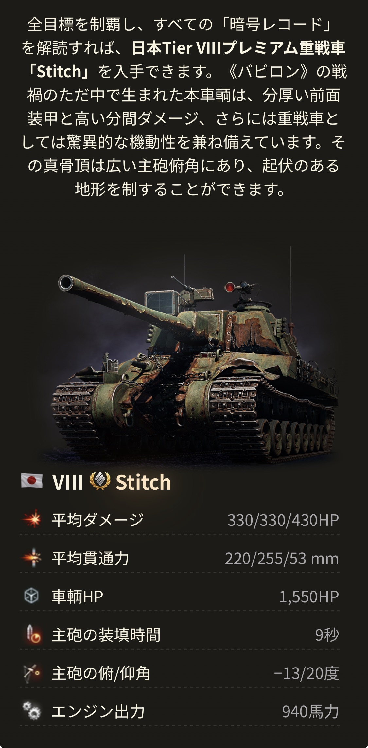The image size is (368, 748).
Task: Click the Stitch tank name heading
Action: [143, 482]
